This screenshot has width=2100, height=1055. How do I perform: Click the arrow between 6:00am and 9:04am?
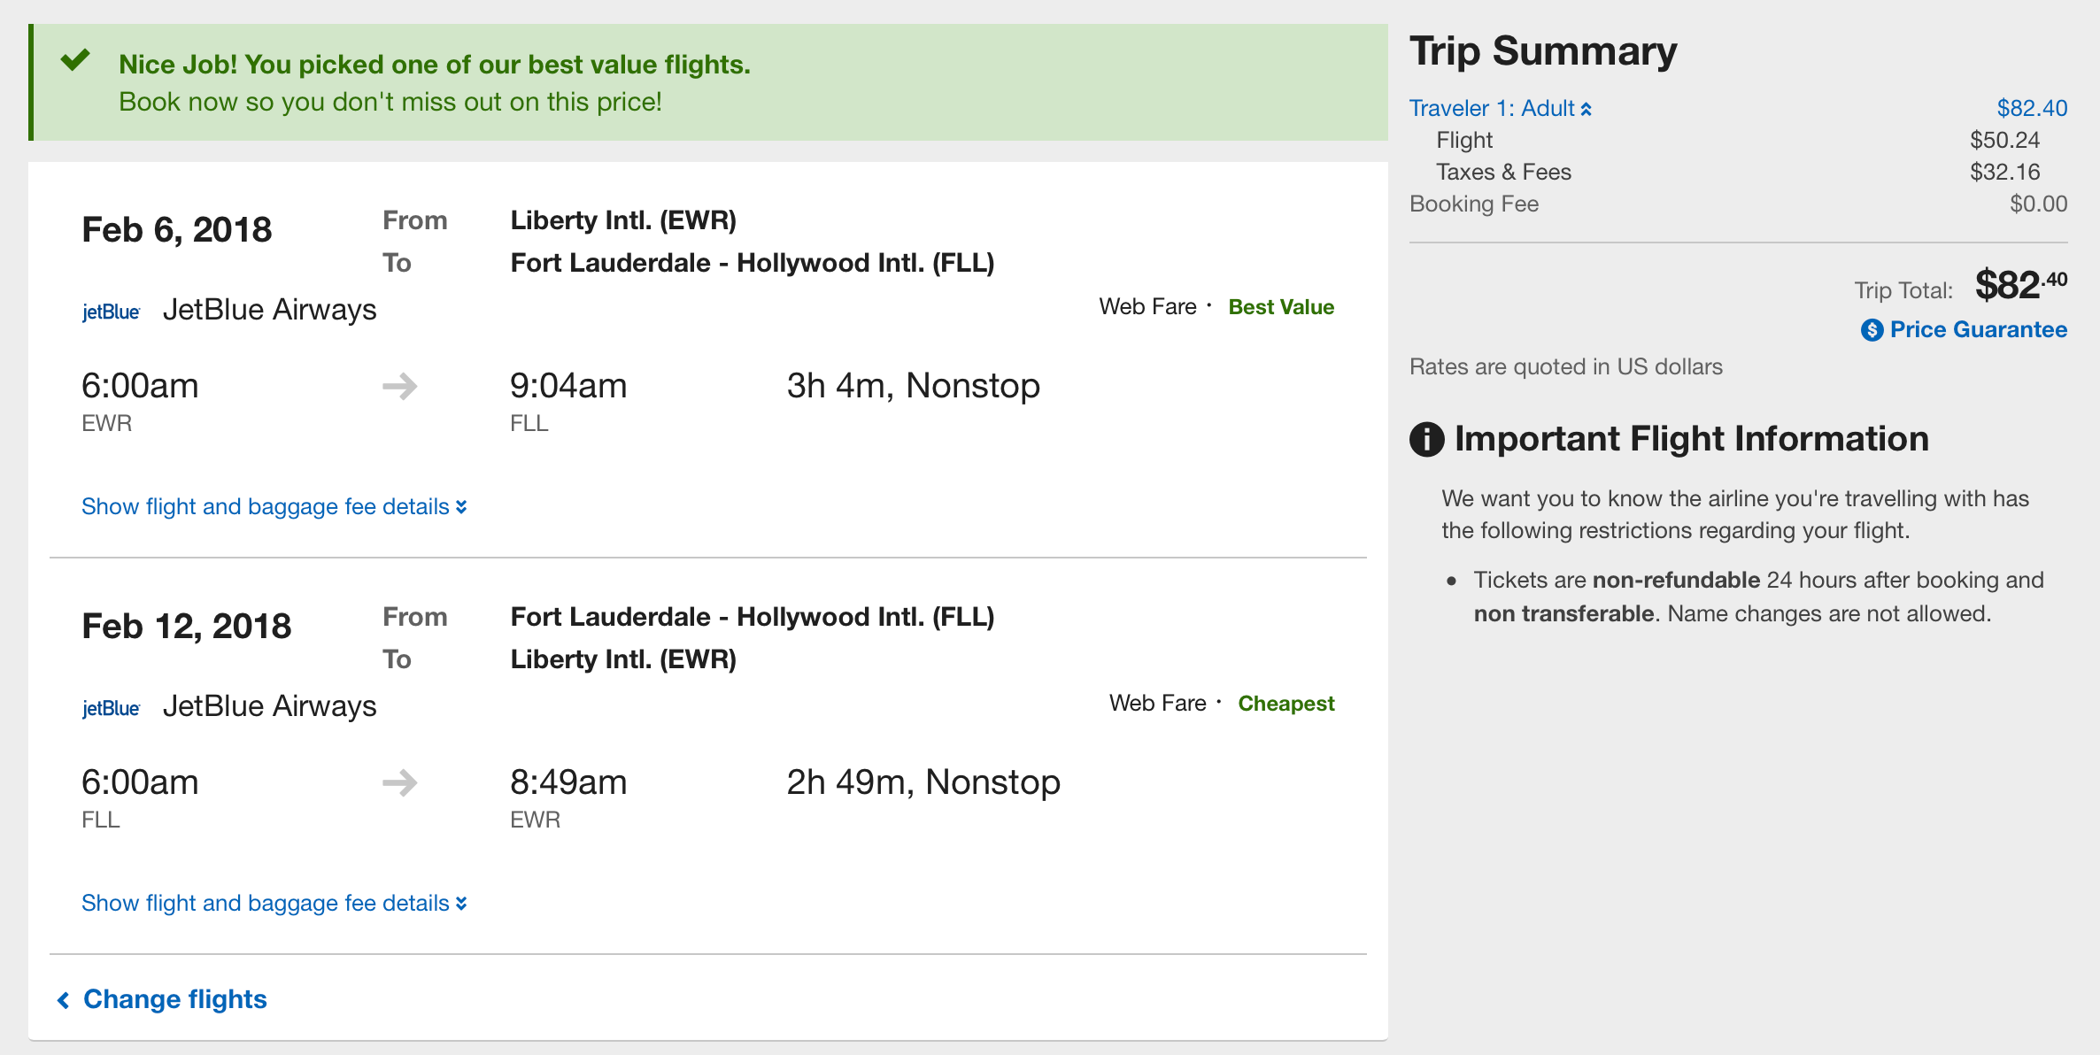coord(400,386)
